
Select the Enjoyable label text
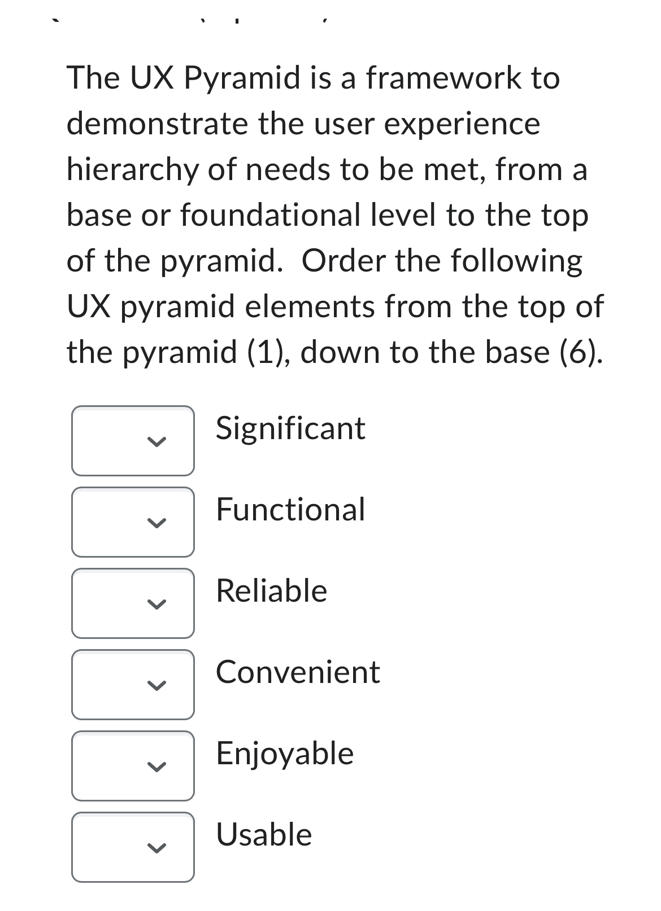(x=284, y=753)
